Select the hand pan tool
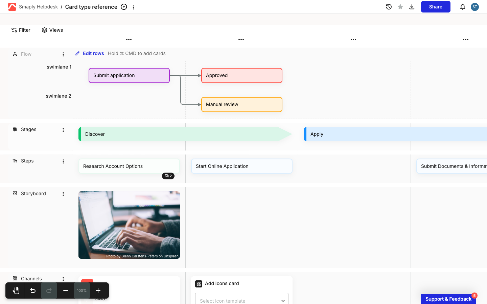Screen dimensions: 487x304 coord(16,290)
